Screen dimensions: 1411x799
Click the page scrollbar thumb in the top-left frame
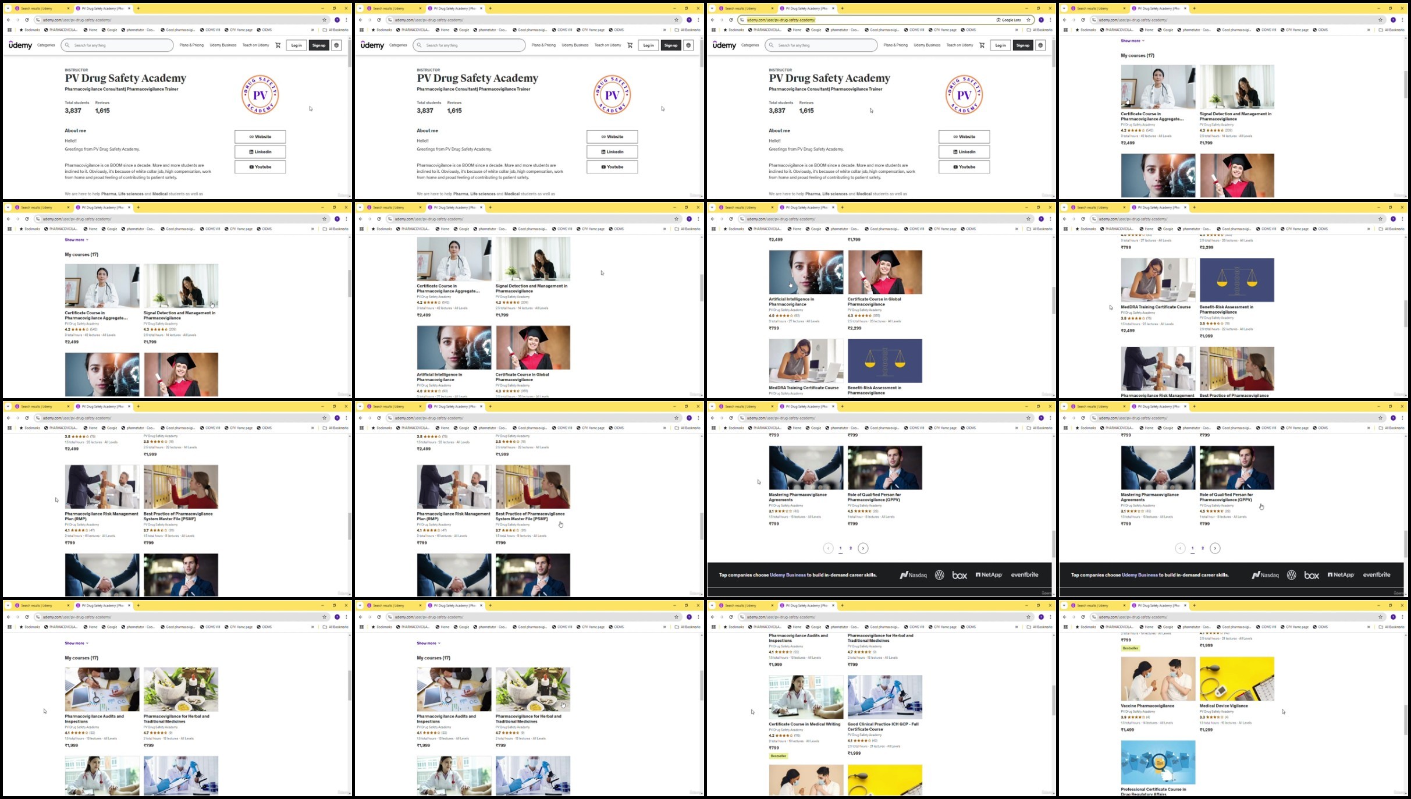click(x=350, y=54)
